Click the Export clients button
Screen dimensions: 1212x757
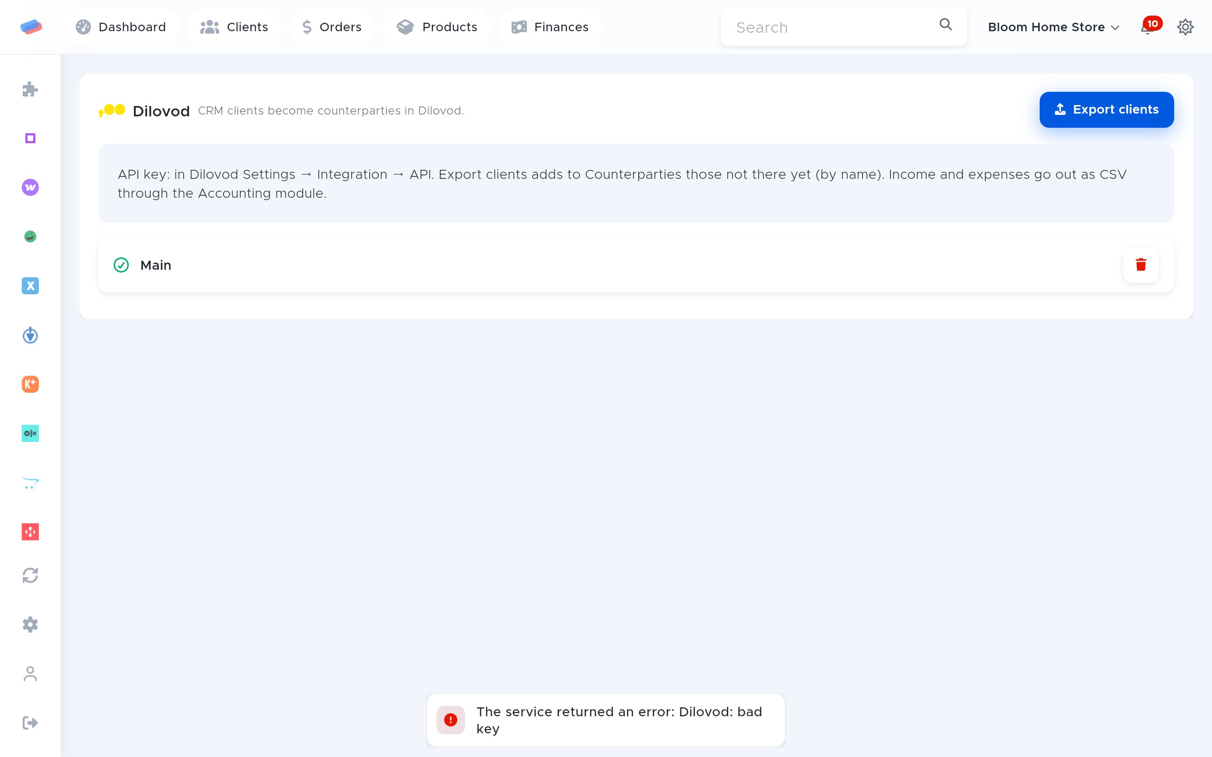pos(1106,110)
